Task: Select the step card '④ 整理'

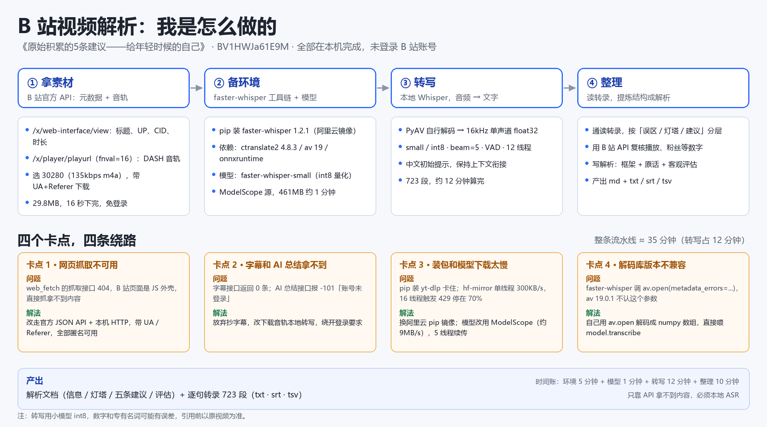Action: (x=663, y=88)
